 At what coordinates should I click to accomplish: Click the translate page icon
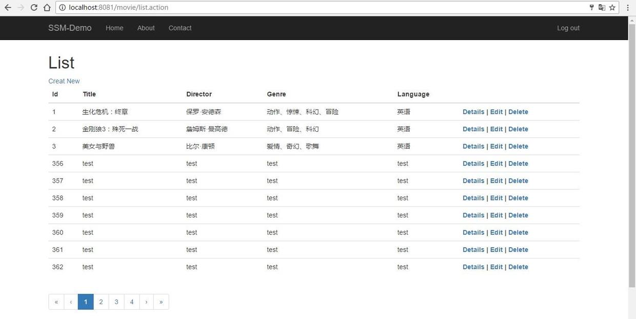pyautogui.click(x=602, y=8)
